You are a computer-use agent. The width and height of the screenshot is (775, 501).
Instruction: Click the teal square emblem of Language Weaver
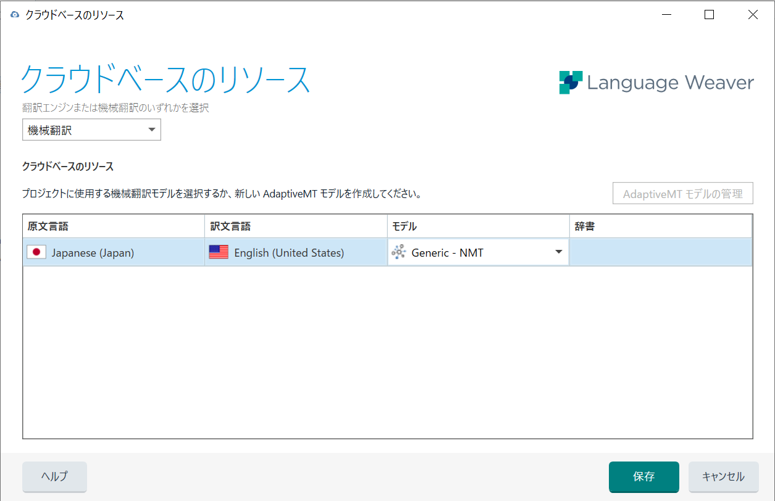pos(571,82)
